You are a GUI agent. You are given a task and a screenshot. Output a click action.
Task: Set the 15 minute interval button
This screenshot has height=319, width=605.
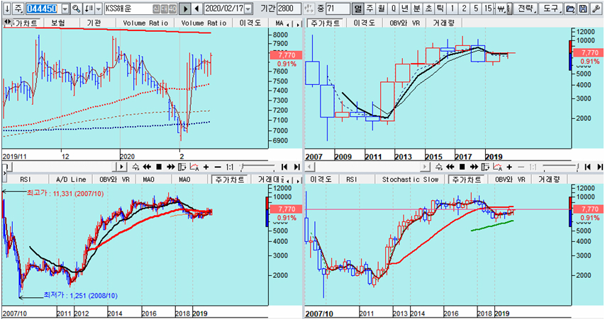tap(488, 8)
